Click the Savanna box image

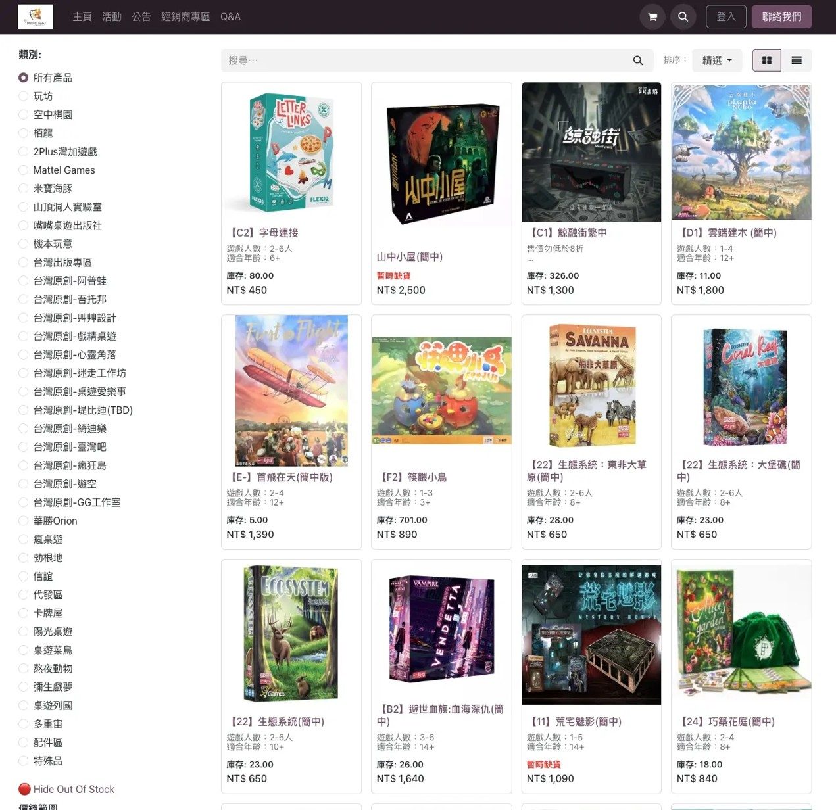coord(591,385)
